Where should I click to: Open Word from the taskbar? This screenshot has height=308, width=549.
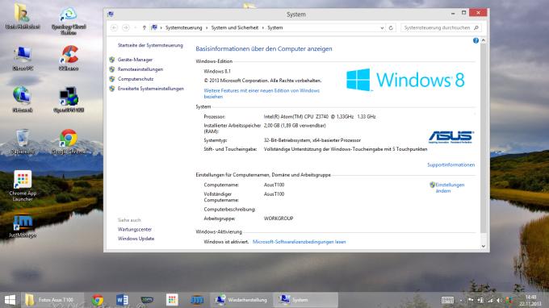click(x=122, y=300)
